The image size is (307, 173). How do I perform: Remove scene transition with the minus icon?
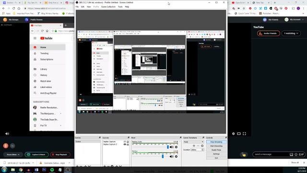[x=198, y=146]
